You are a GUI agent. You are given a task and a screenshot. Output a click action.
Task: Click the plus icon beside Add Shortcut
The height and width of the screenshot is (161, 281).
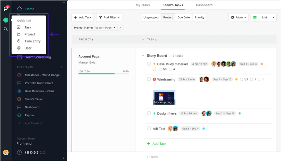(x=19, y=123)
